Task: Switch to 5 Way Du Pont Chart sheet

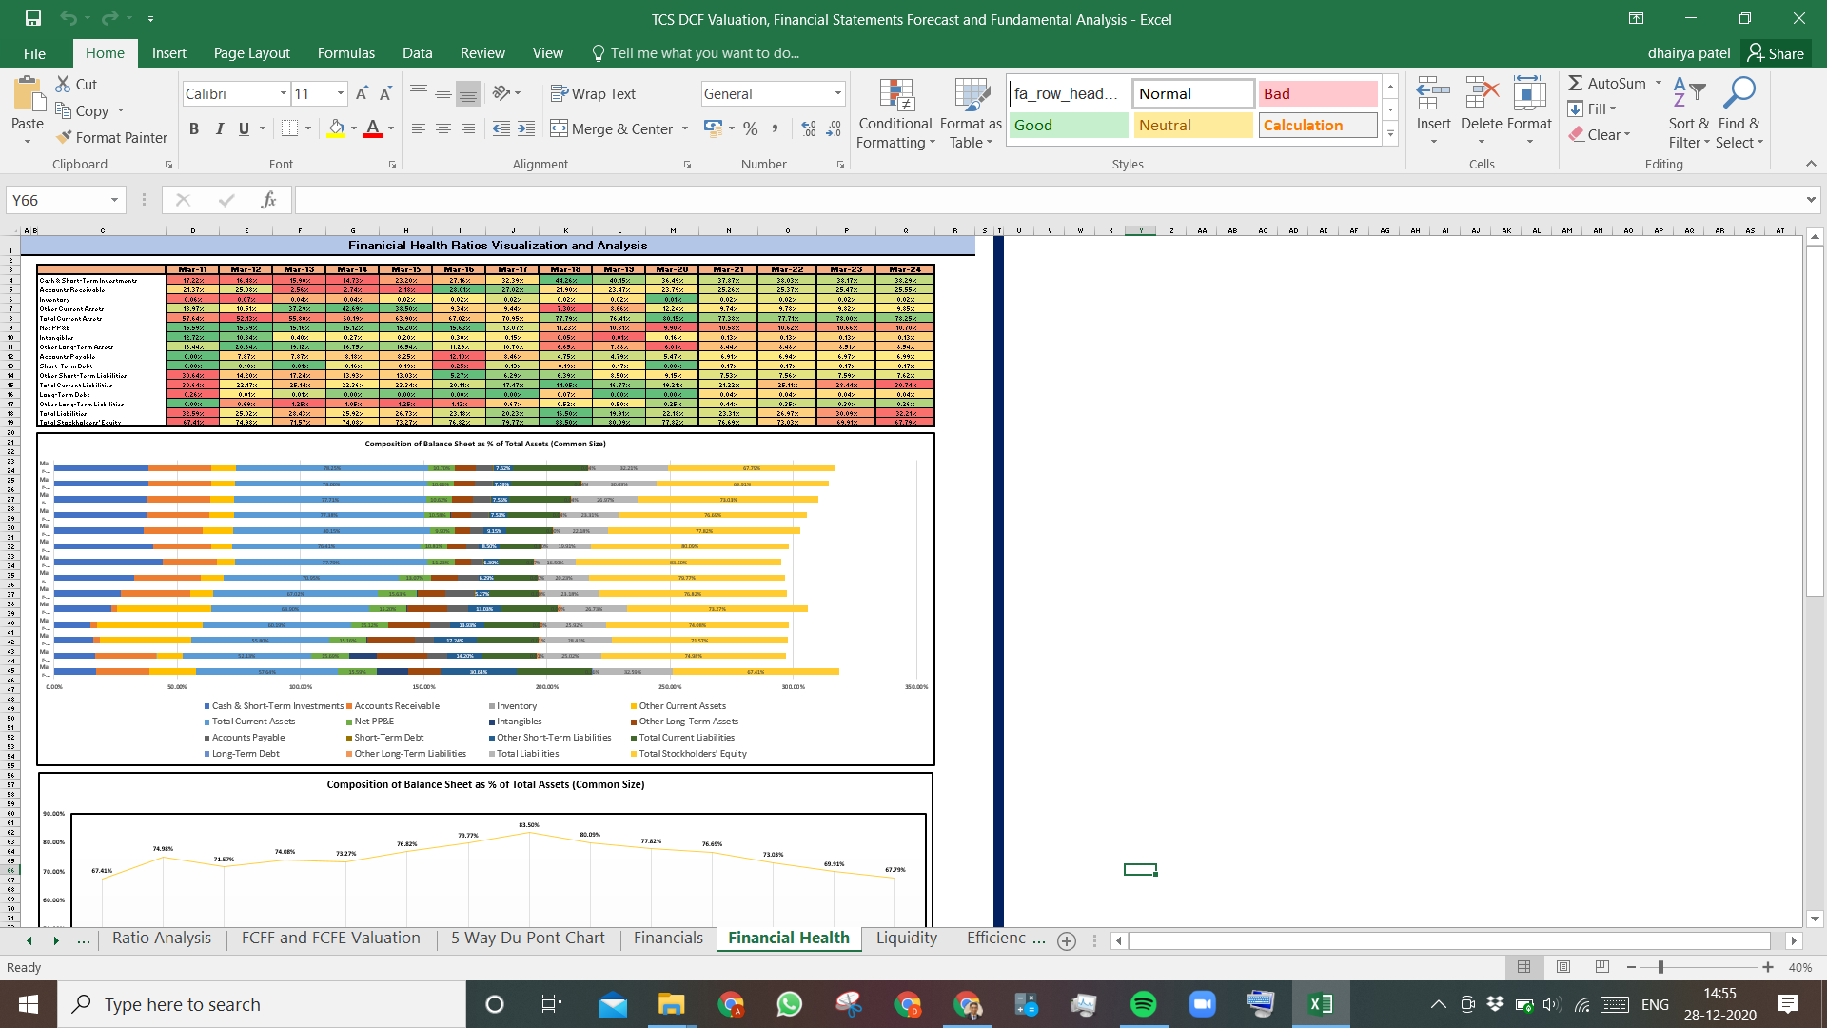Action: coord(528,938)
